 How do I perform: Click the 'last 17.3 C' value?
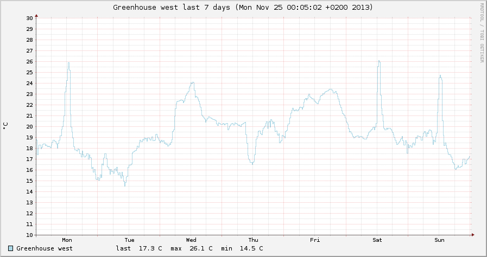pyautogui.click(x=139, y=248)
